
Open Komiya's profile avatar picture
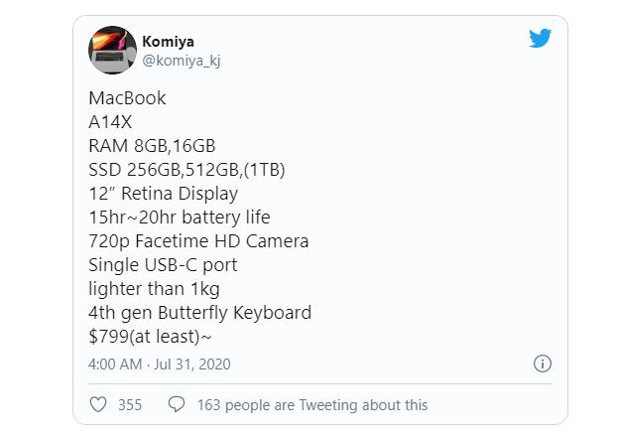pyautogui.click(x=112, y=50)
